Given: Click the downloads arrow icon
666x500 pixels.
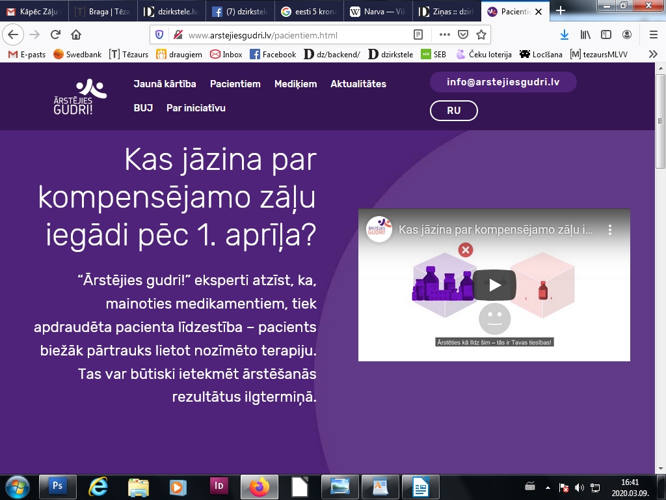Looking at the screenshot, I should point(565,35).
